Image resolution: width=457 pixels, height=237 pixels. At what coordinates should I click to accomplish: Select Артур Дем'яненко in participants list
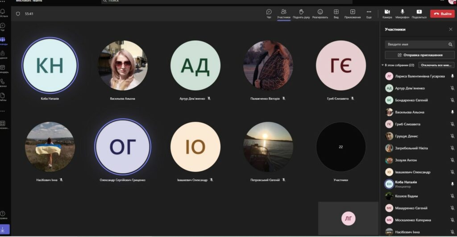pos(419,88)
